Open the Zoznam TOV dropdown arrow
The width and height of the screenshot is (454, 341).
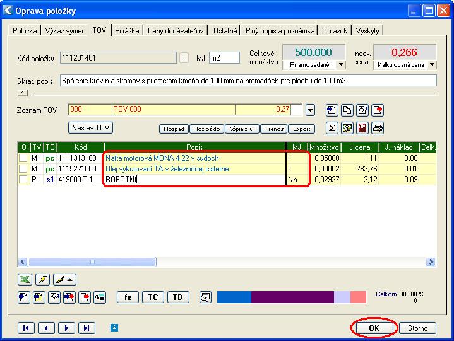(310, 110)
